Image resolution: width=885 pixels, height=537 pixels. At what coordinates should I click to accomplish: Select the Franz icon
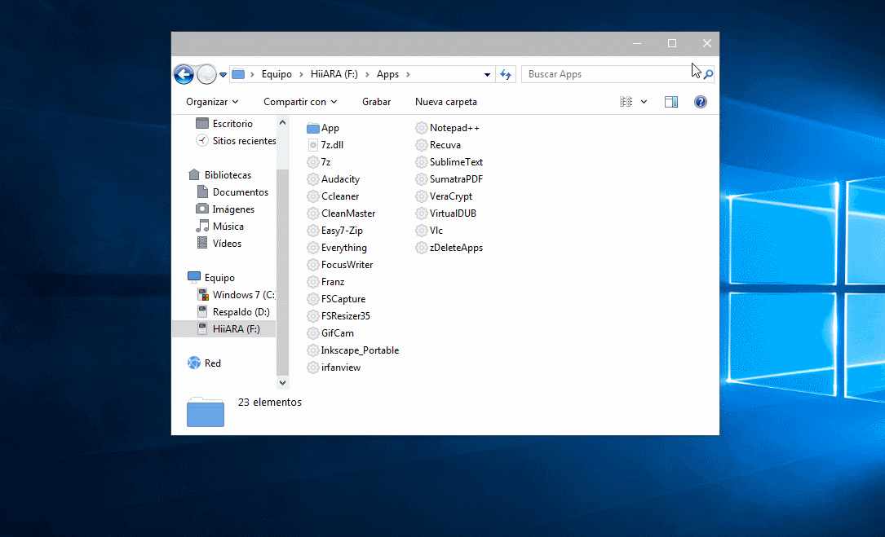pyautogui.click(x=313, y=281)
